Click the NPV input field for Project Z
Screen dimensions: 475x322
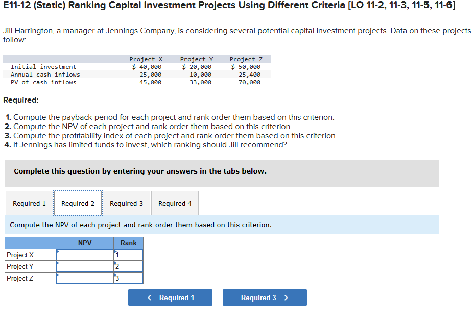coord(85,278)
